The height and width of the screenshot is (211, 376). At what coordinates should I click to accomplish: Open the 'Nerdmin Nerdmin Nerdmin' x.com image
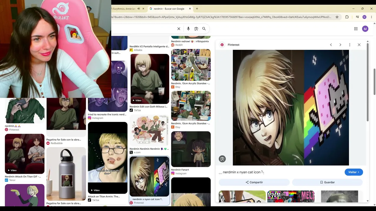150,130
